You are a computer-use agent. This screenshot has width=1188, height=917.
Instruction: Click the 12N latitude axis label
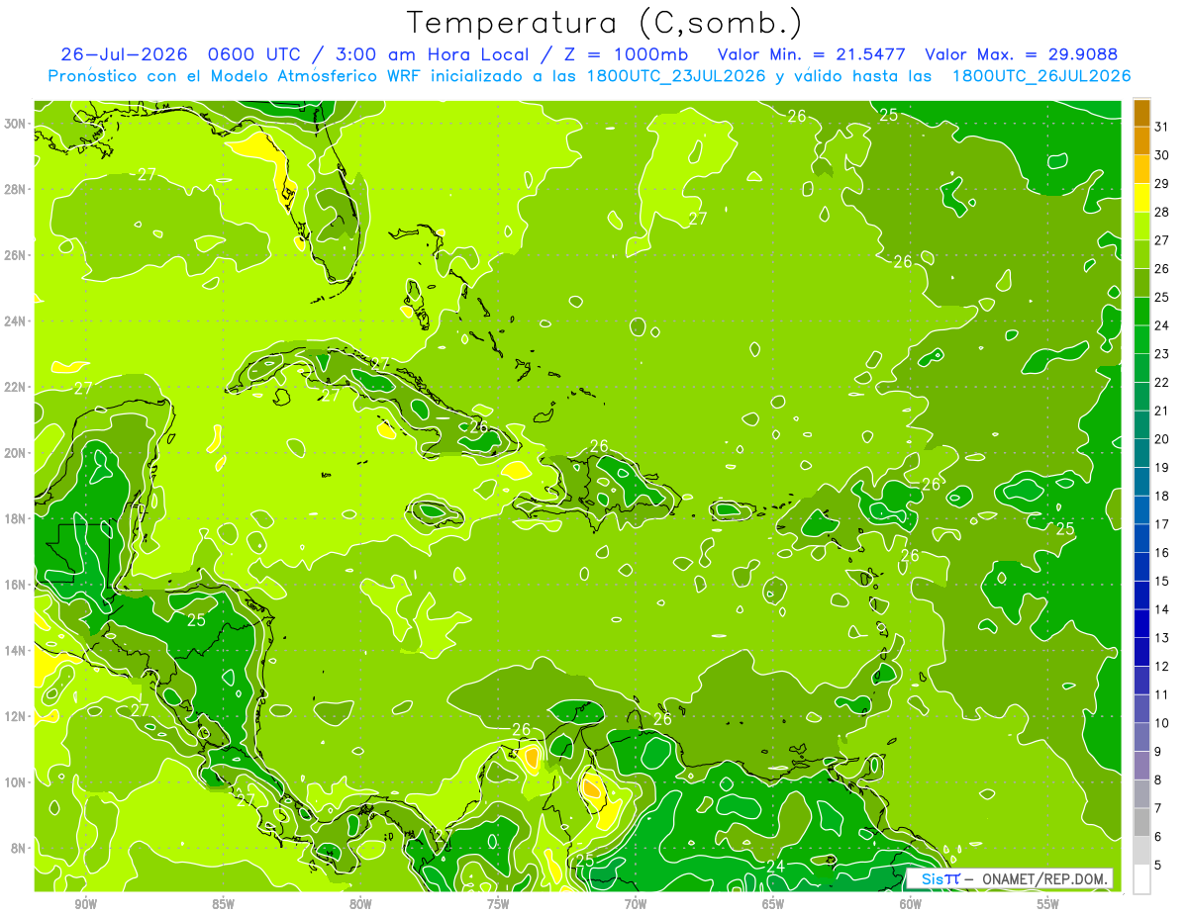[15, 716]
